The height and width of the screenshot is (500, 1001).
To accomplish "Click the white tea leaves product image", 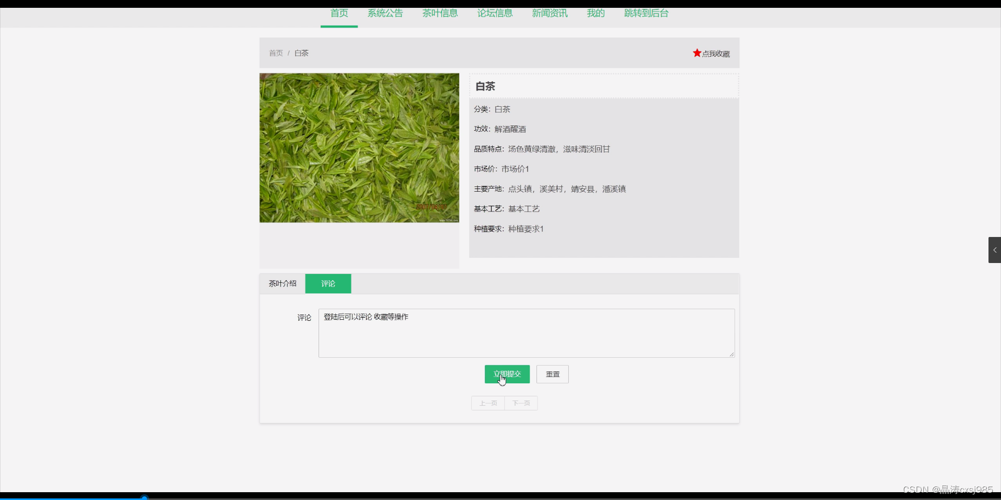I will pos(359,148).
